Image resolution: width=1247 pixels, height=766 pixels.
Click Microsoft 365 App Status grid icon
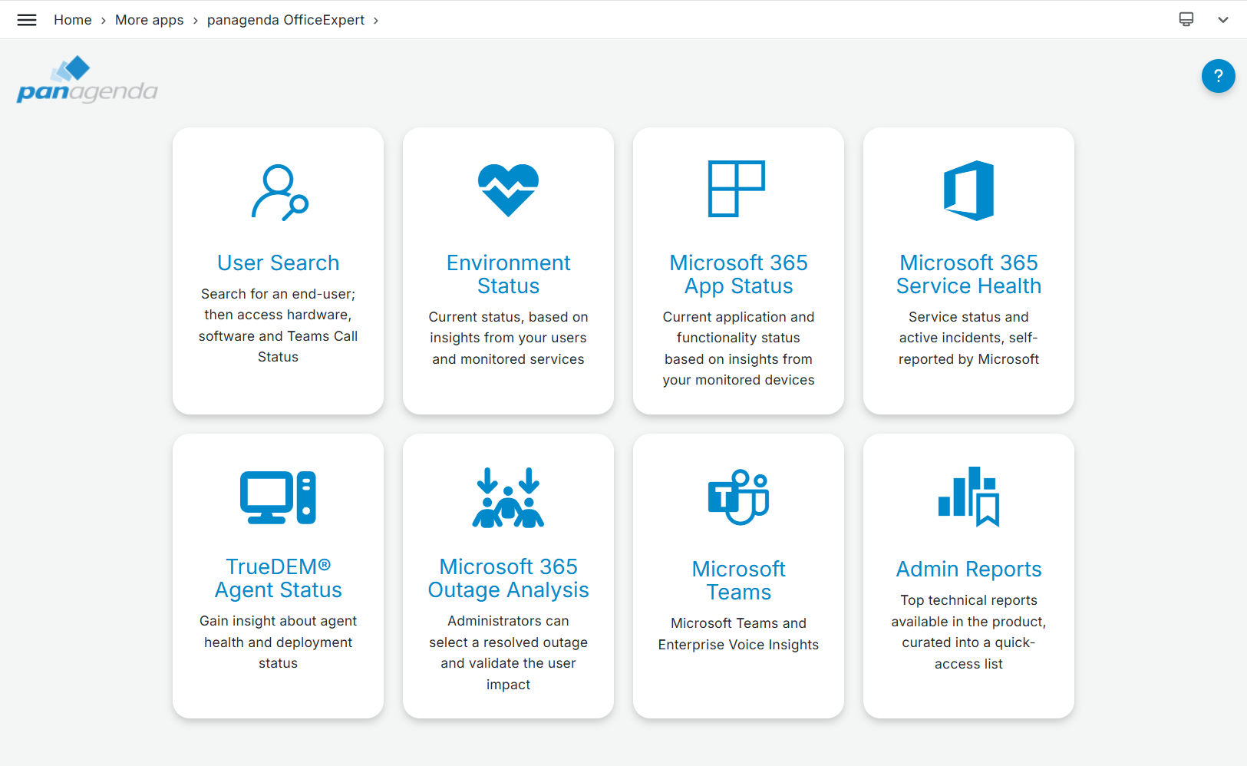pyautogui.click(x=737, y=189)
